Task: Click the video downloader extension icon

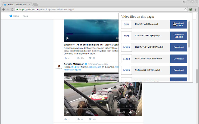Action: coord(190,9)
